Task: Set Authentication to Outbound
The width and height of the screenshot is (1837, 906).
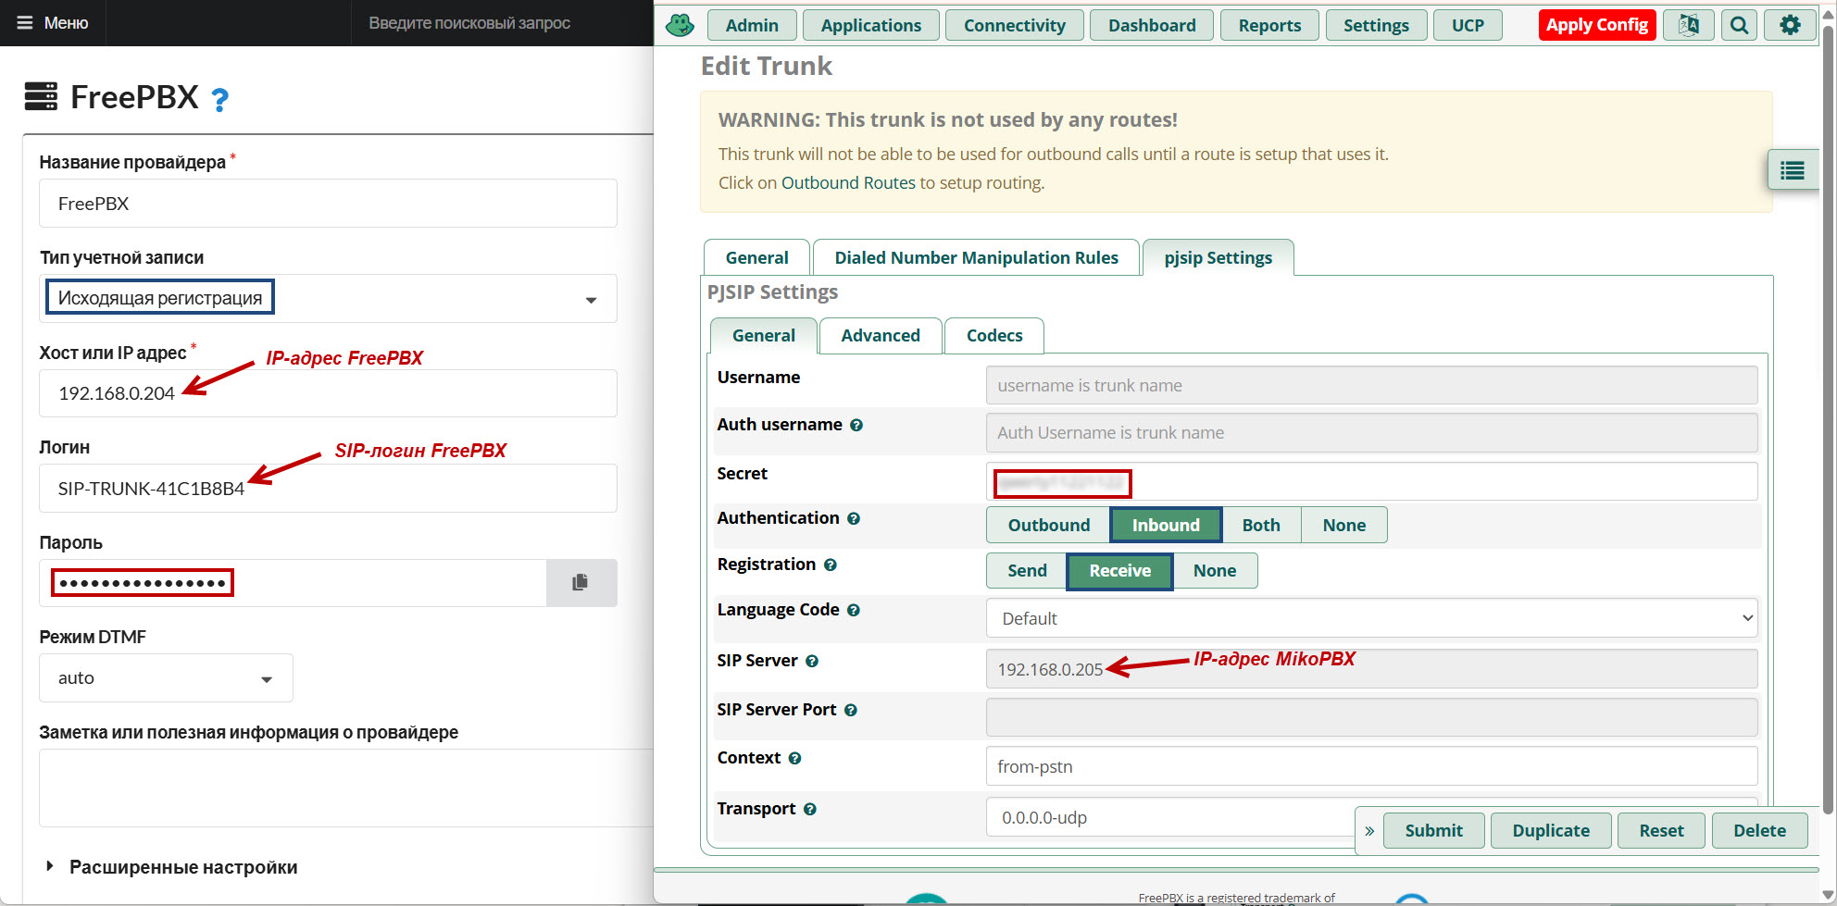Action: click(x=1048, y=525)
